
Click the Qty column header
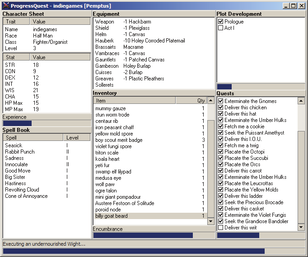tap(191, 101)
